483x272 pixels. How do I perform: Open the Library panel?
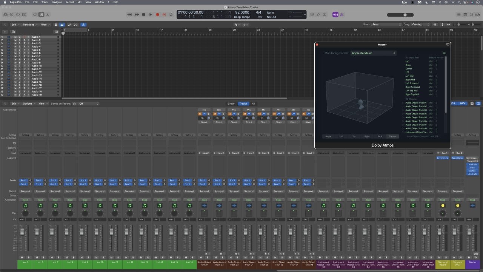pyautogui.click(x=5, y=14)
